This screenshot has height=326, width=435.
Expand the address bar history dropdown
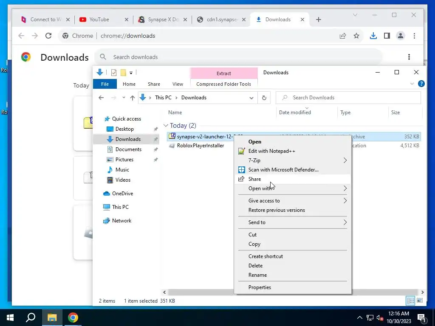251,98
